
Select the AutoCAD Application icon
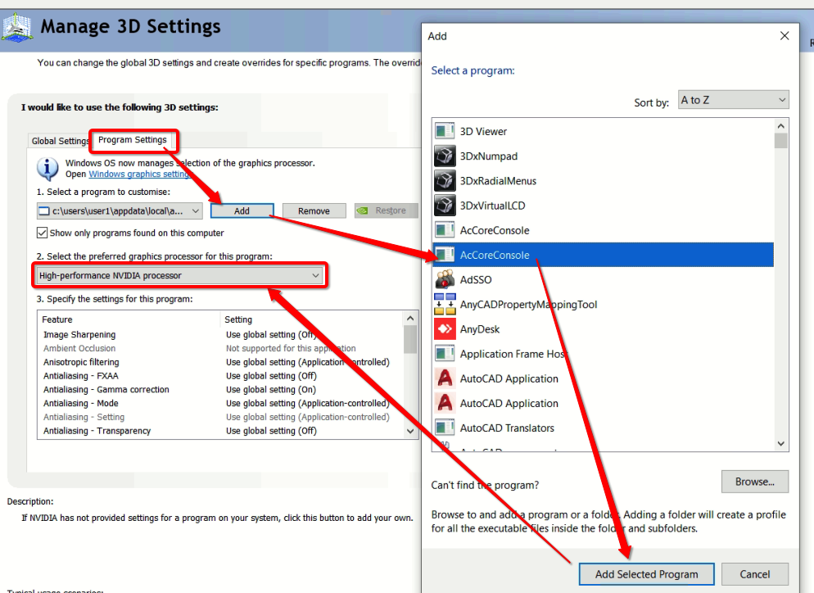[443, 378]
